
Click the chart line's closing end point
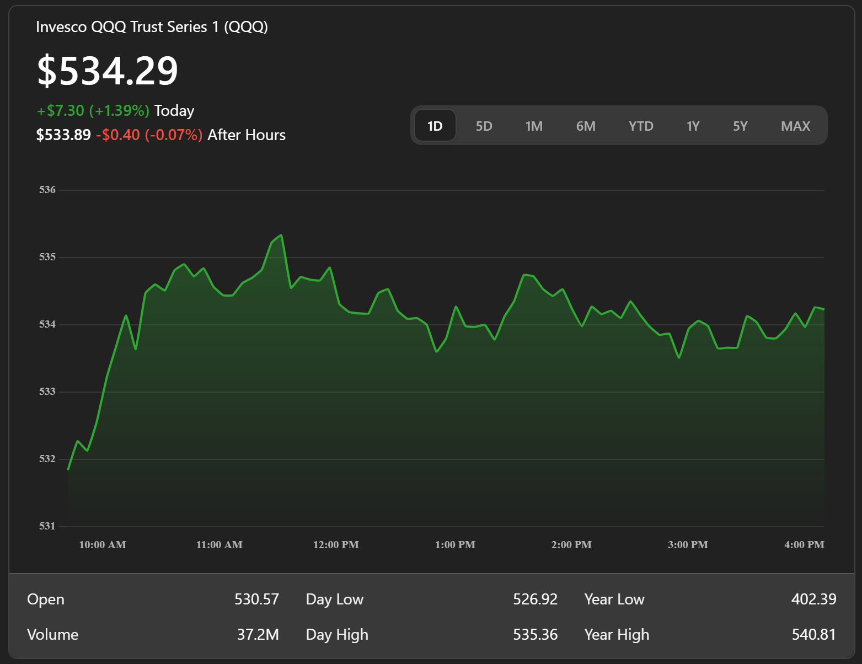824,309
